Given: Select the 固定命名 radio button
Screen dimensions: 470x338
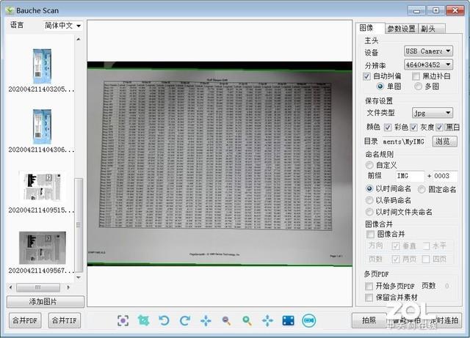Looking at the screenshot, I should [x=422, y=189].
